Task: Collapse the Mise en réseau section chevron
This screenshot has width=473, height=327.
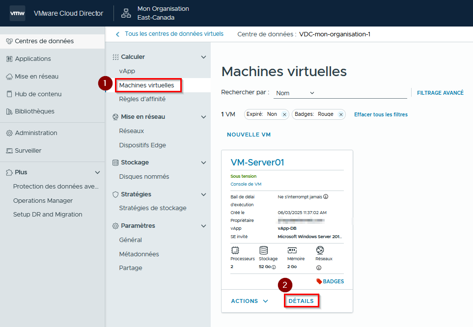Action: [x=204, y=117]
